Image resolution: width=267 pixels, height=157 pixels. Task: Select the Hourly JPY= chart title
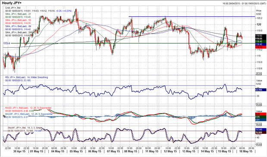tap(12, 3)
